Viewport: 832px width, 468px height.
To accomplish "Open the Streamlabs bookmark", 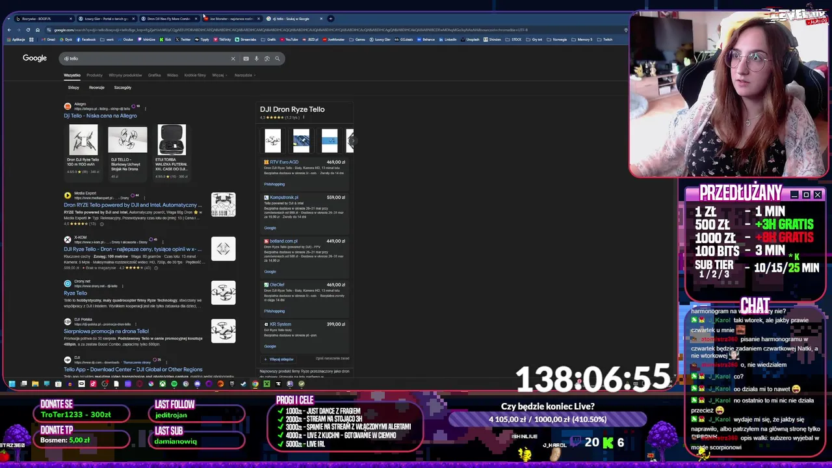I will point(245,40).
